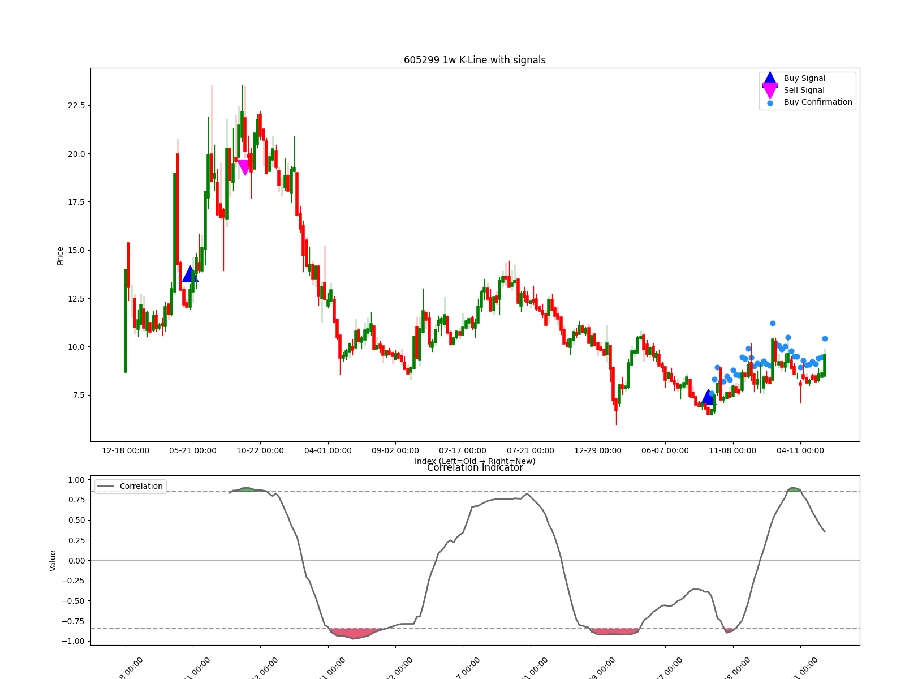Click the 12-29 00:00 x-axis label
Screen dimensions: 905x679
tap(598, 451)
